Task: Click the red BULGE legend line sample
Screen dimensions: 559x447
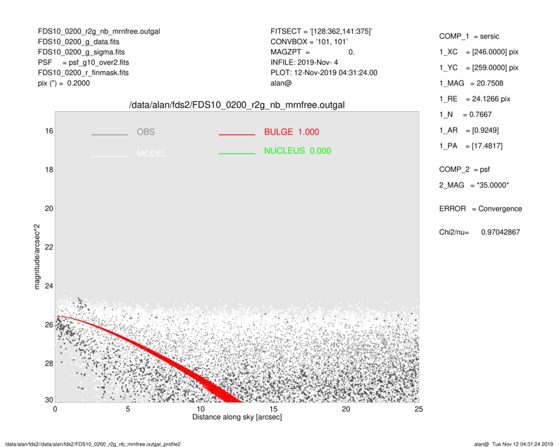Action: pyautogui.click(x=237, y=134)
